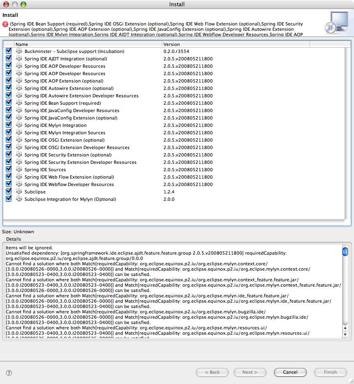Click feature icon beside Spring IDE Web Flow Extension
Screen dimensions: 354x384
pos(19,177)
